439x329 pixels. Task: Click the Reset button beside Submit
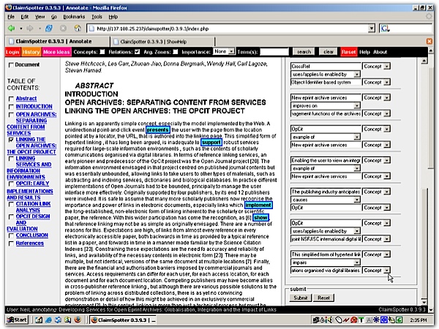(323, 298)
